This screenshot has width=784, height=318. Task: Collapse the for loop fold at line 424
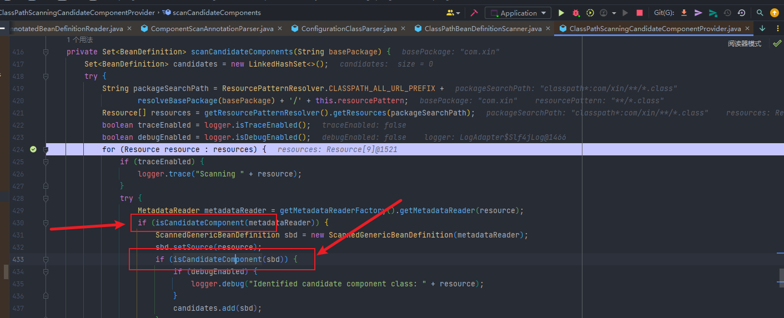point(47,149)
